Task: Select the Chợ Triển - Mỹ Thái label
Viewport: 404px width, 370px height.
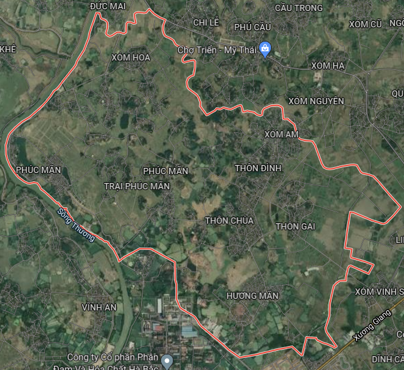Action: [217, 50]
